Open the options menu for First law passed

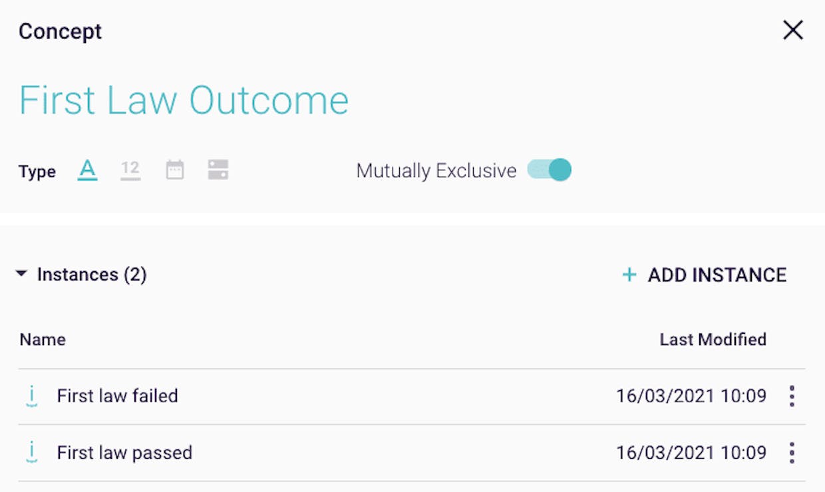(792, 453)
